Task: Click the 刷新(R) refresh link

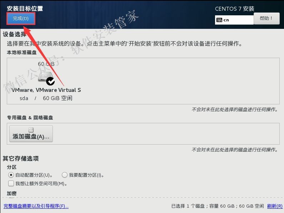Action: (275, 206)
